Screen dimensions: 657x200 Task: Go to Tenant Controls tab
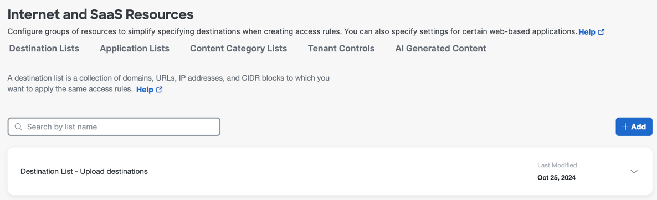[341, 49]
